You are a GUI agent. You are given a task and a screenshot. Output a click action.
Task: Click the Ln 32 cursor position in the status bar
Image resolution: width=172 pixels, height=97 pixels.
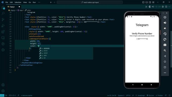(x=112, y=95)
